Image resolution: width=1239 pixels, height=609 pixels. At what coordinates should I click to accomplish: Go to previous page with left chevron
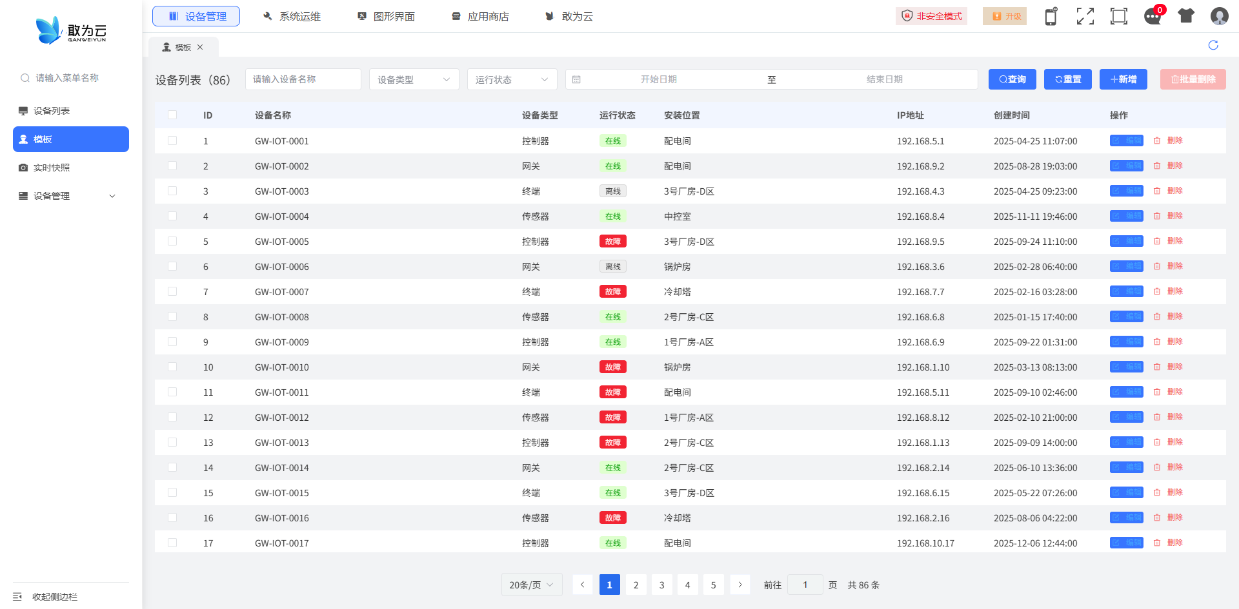(582, 585)
